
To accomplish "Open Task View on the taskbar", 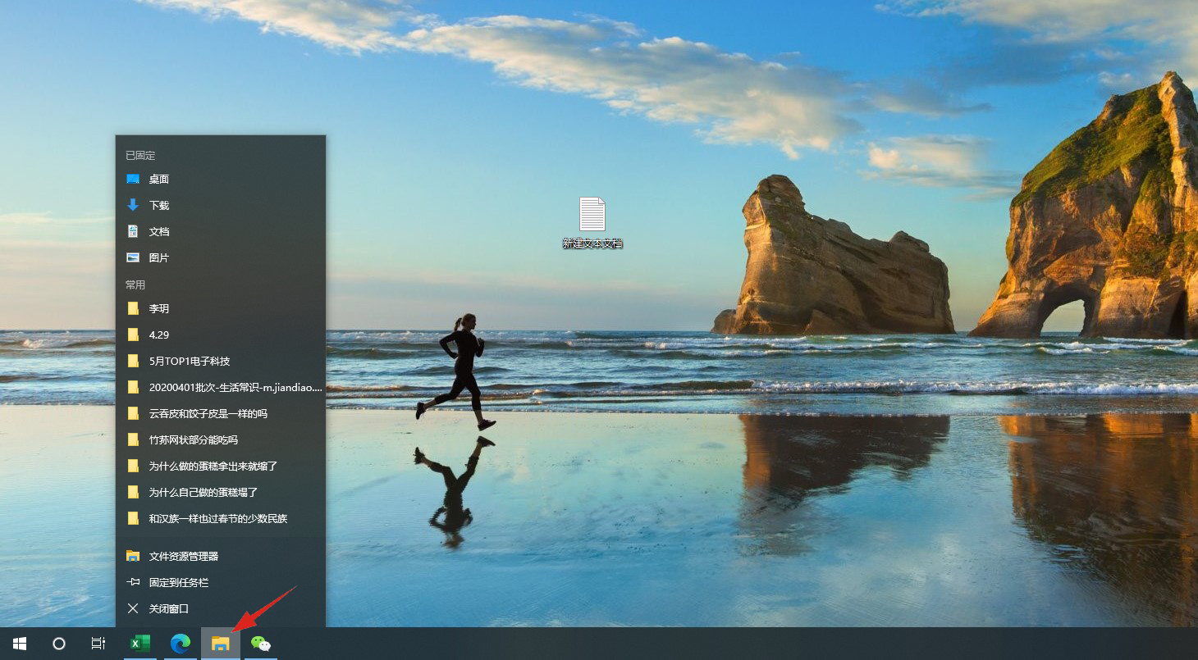I will point(98,644).
